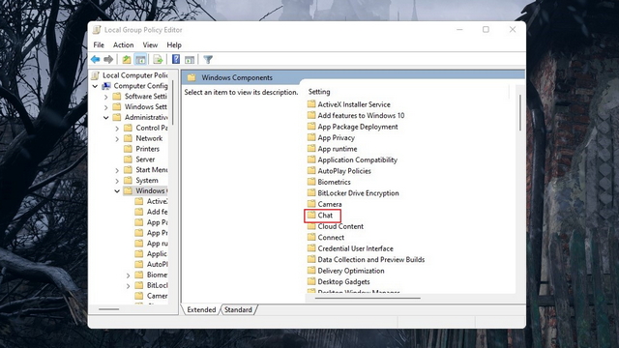This screenshot has width=619, height=348.
Task: Click the Local Group Policy Editor title icon
Action: (97, 30)
